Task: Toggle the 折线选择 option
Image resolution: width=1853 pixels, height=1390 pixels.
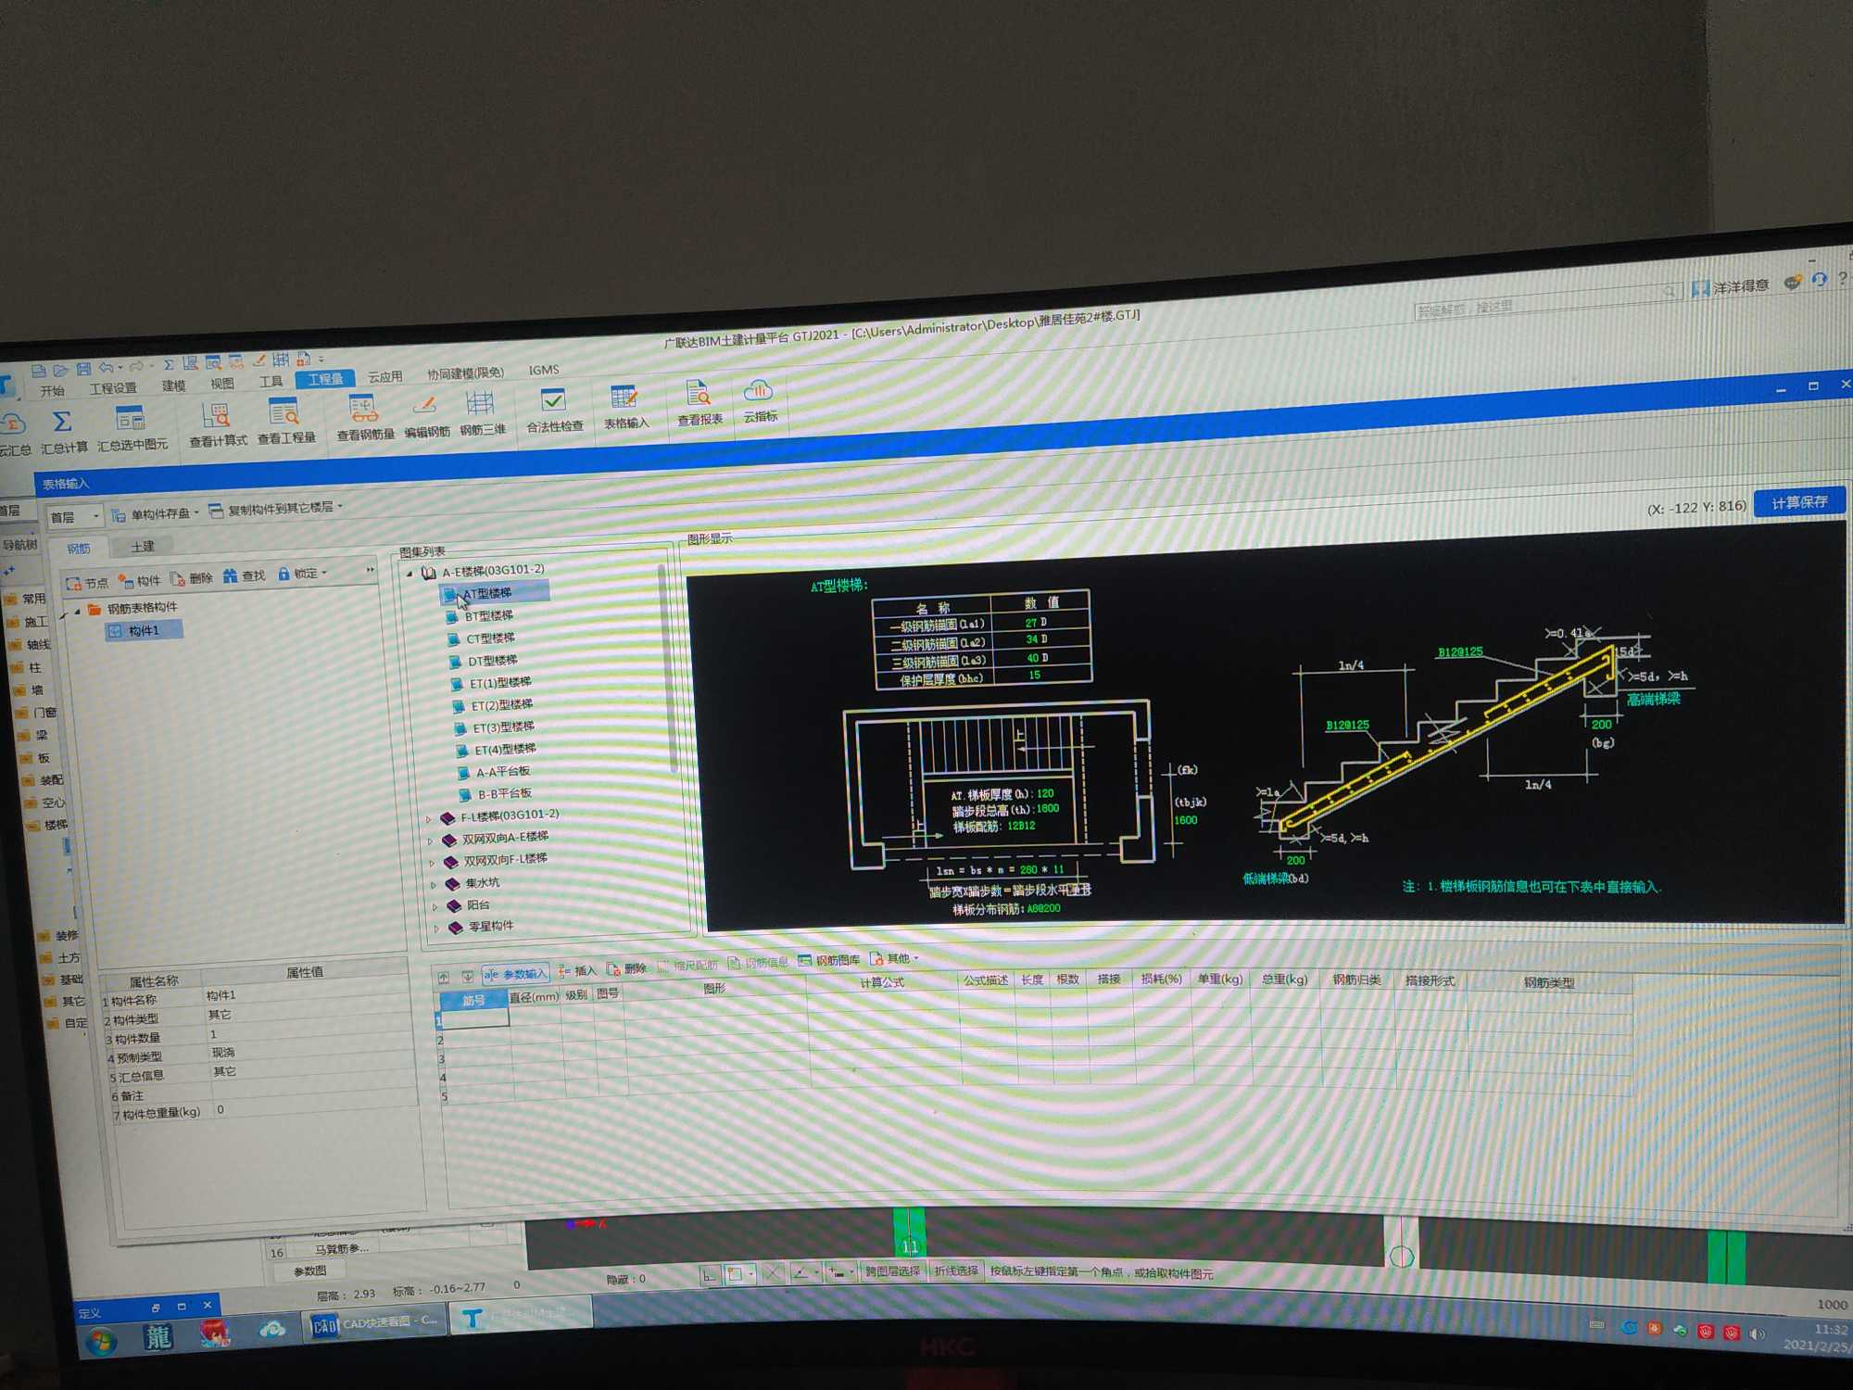Action: pos(956,1270)
